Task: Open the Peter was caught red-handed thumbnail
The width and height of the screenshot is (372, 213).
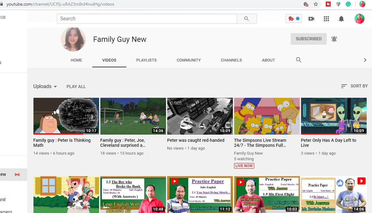Action: point(200,116)
